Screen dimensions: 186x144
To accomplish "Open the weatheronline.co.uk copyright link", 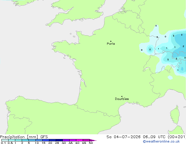I will click(161, 141).
